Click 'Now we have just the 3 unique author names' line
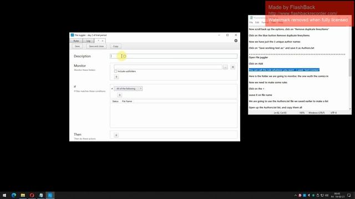The width and height of the screenshot is (355, 199). (275, 42)
